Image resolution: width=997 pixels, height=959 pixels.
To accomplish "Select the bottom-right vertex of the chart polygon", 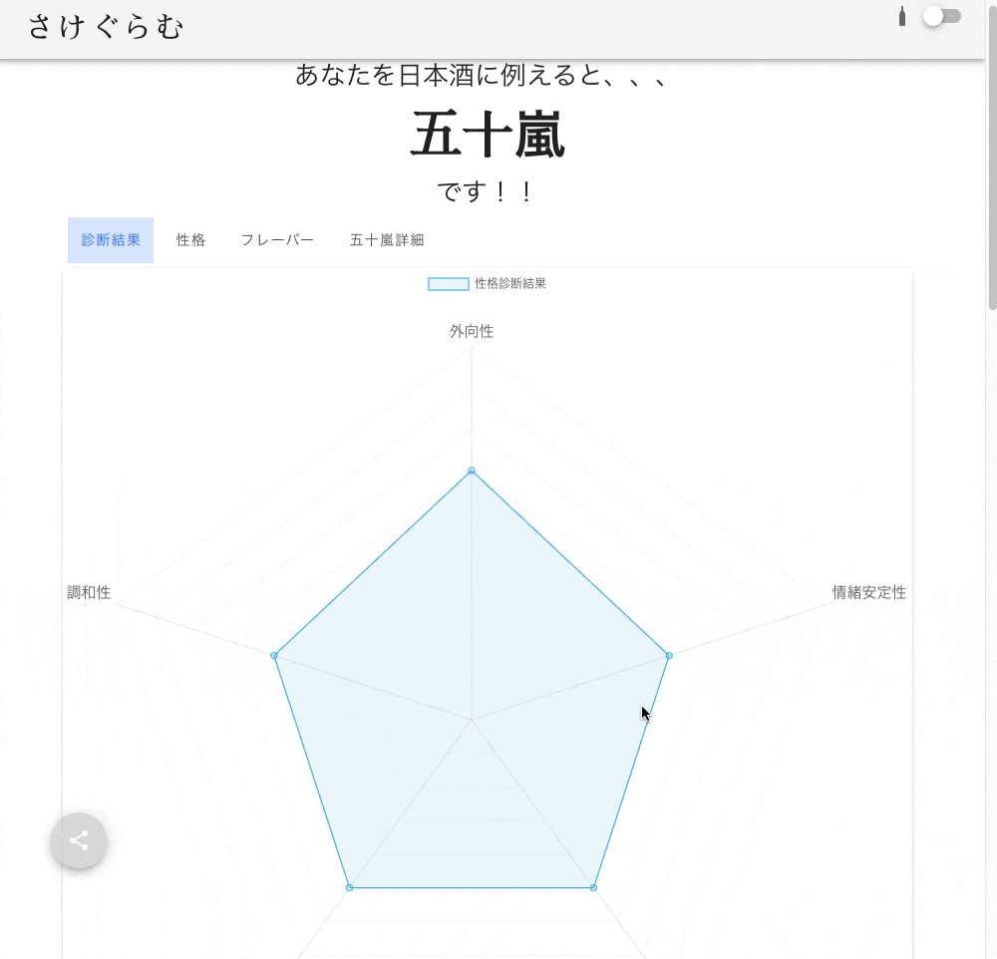I will click(593, 885).
